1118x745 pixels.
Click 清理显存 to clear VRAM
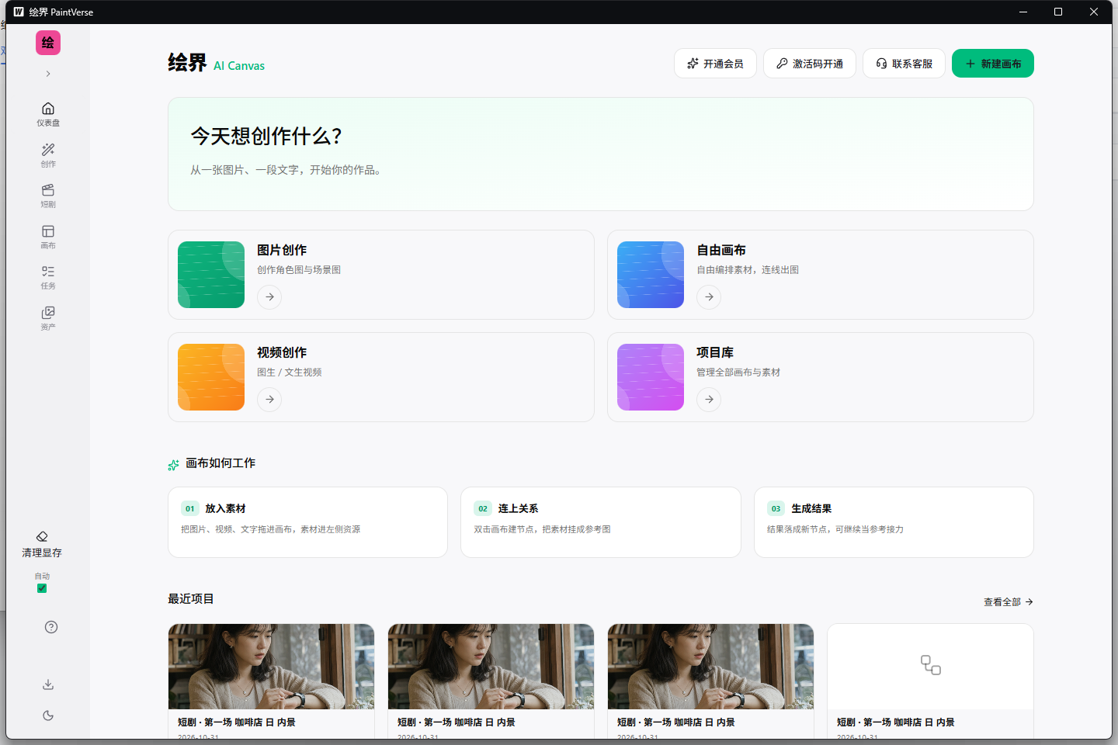[x=42, y=545]
